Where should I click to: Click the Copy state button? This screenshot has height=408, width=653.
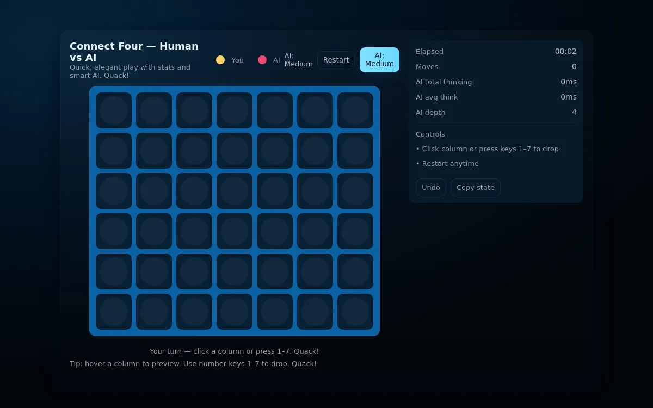tap(475, 187)
